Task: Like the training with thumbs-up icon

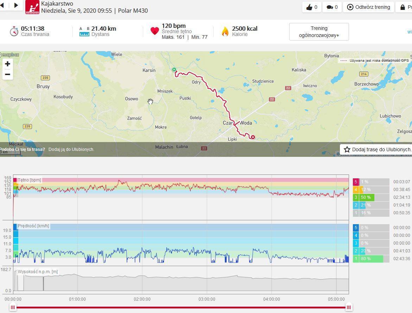Action: tap(311, 7)
